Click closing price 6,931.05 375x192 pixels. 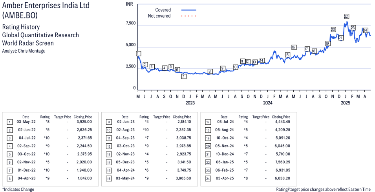(283, 170)
